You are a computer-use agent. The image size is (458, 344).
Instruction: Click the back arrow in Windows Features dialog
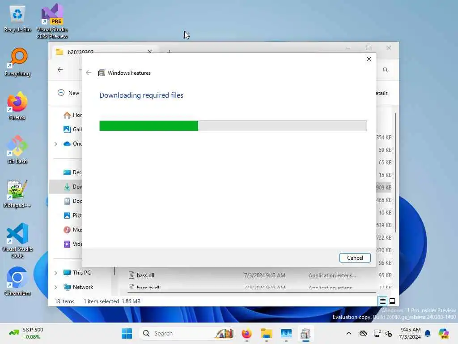click(x=89, y=73)
